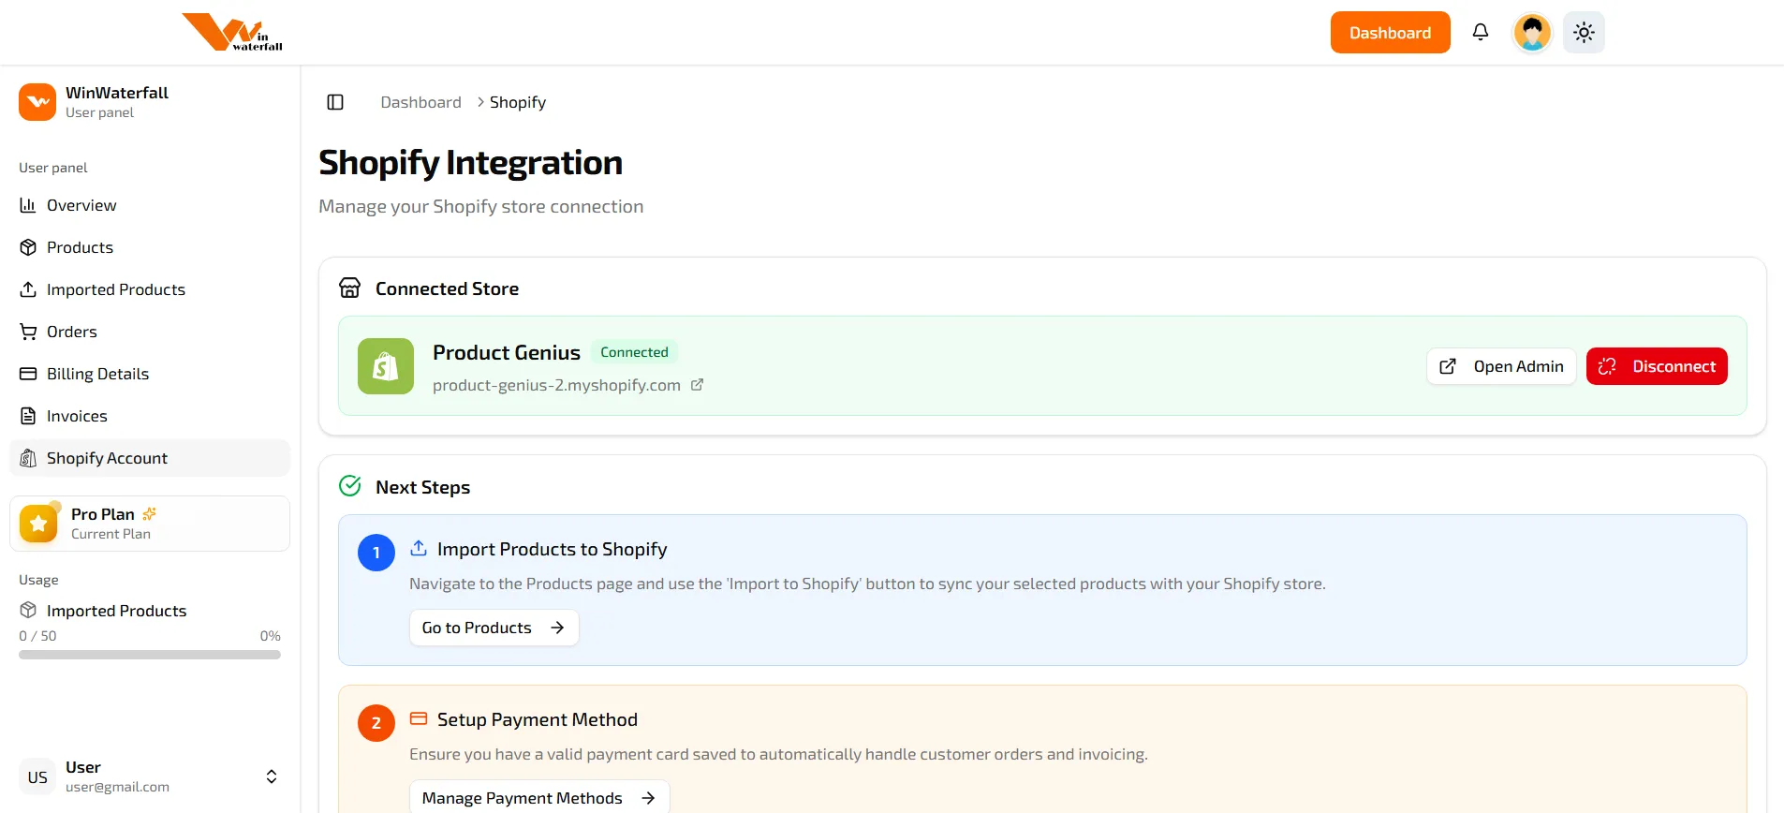Viewport: 1784px width, 813px height.
Task: Click the Open Admin button
Action: [x=1501, y=366]
